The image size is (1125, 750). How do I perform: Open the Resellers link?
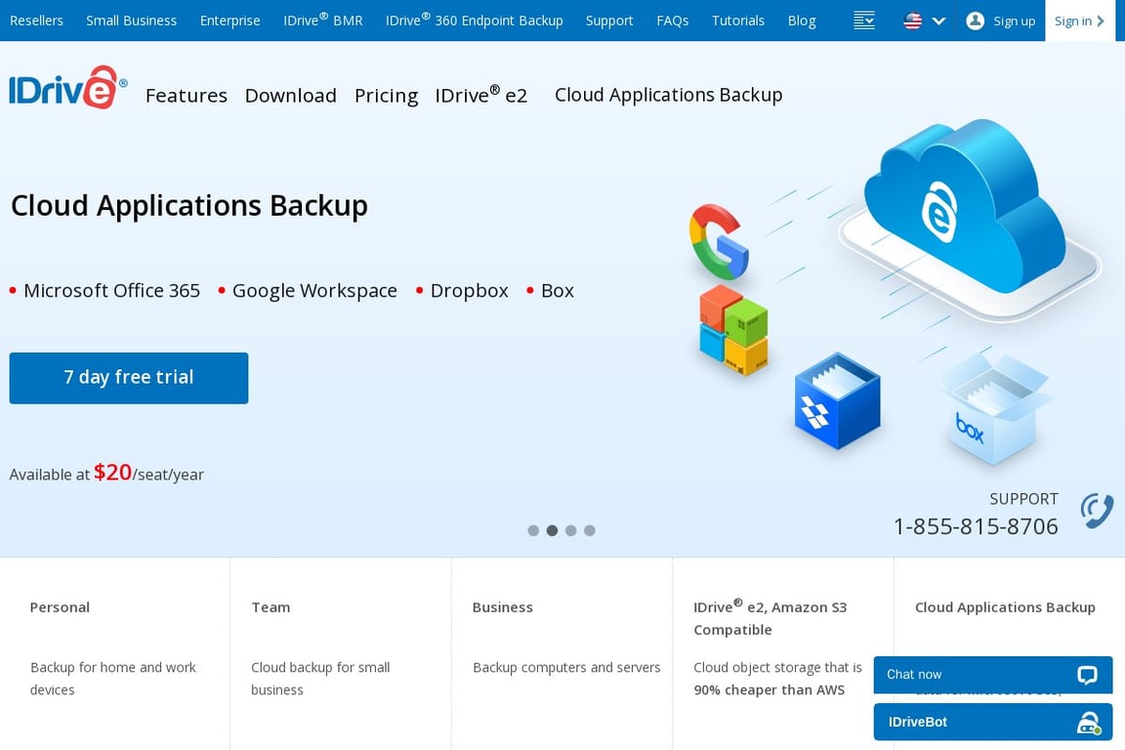[x=36, y=21]
